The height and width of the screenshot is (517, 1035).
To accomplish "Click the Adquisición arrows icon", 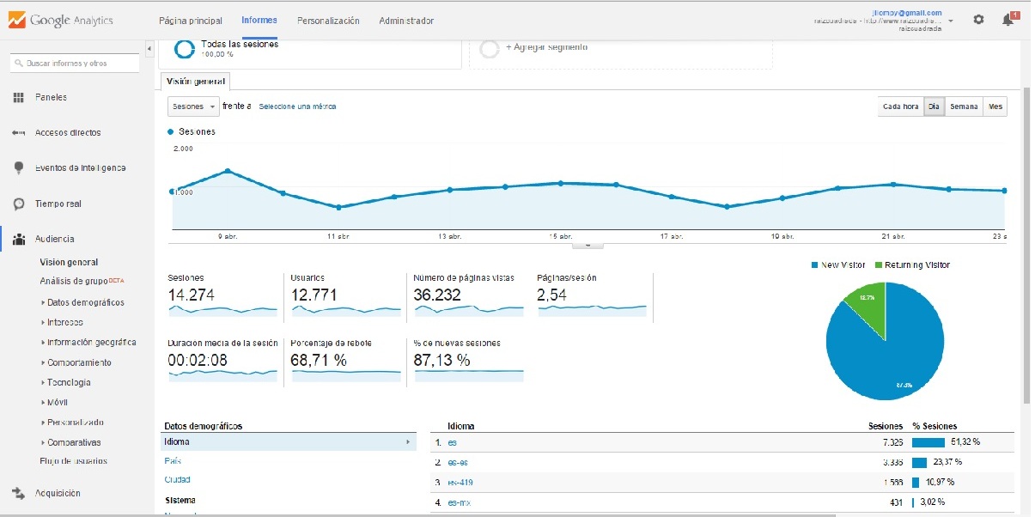I will 18,494.
